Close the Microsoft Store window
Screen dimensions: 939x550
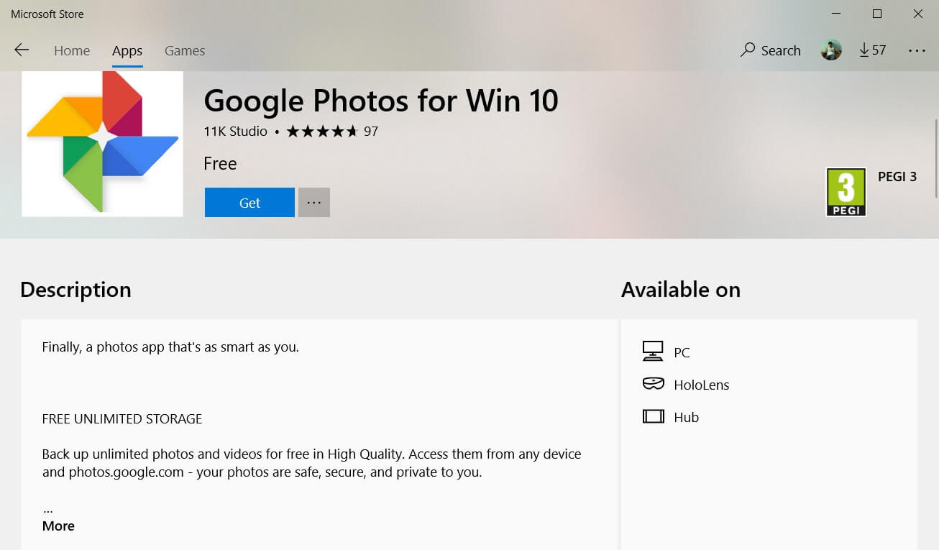(x=918, y=14)
